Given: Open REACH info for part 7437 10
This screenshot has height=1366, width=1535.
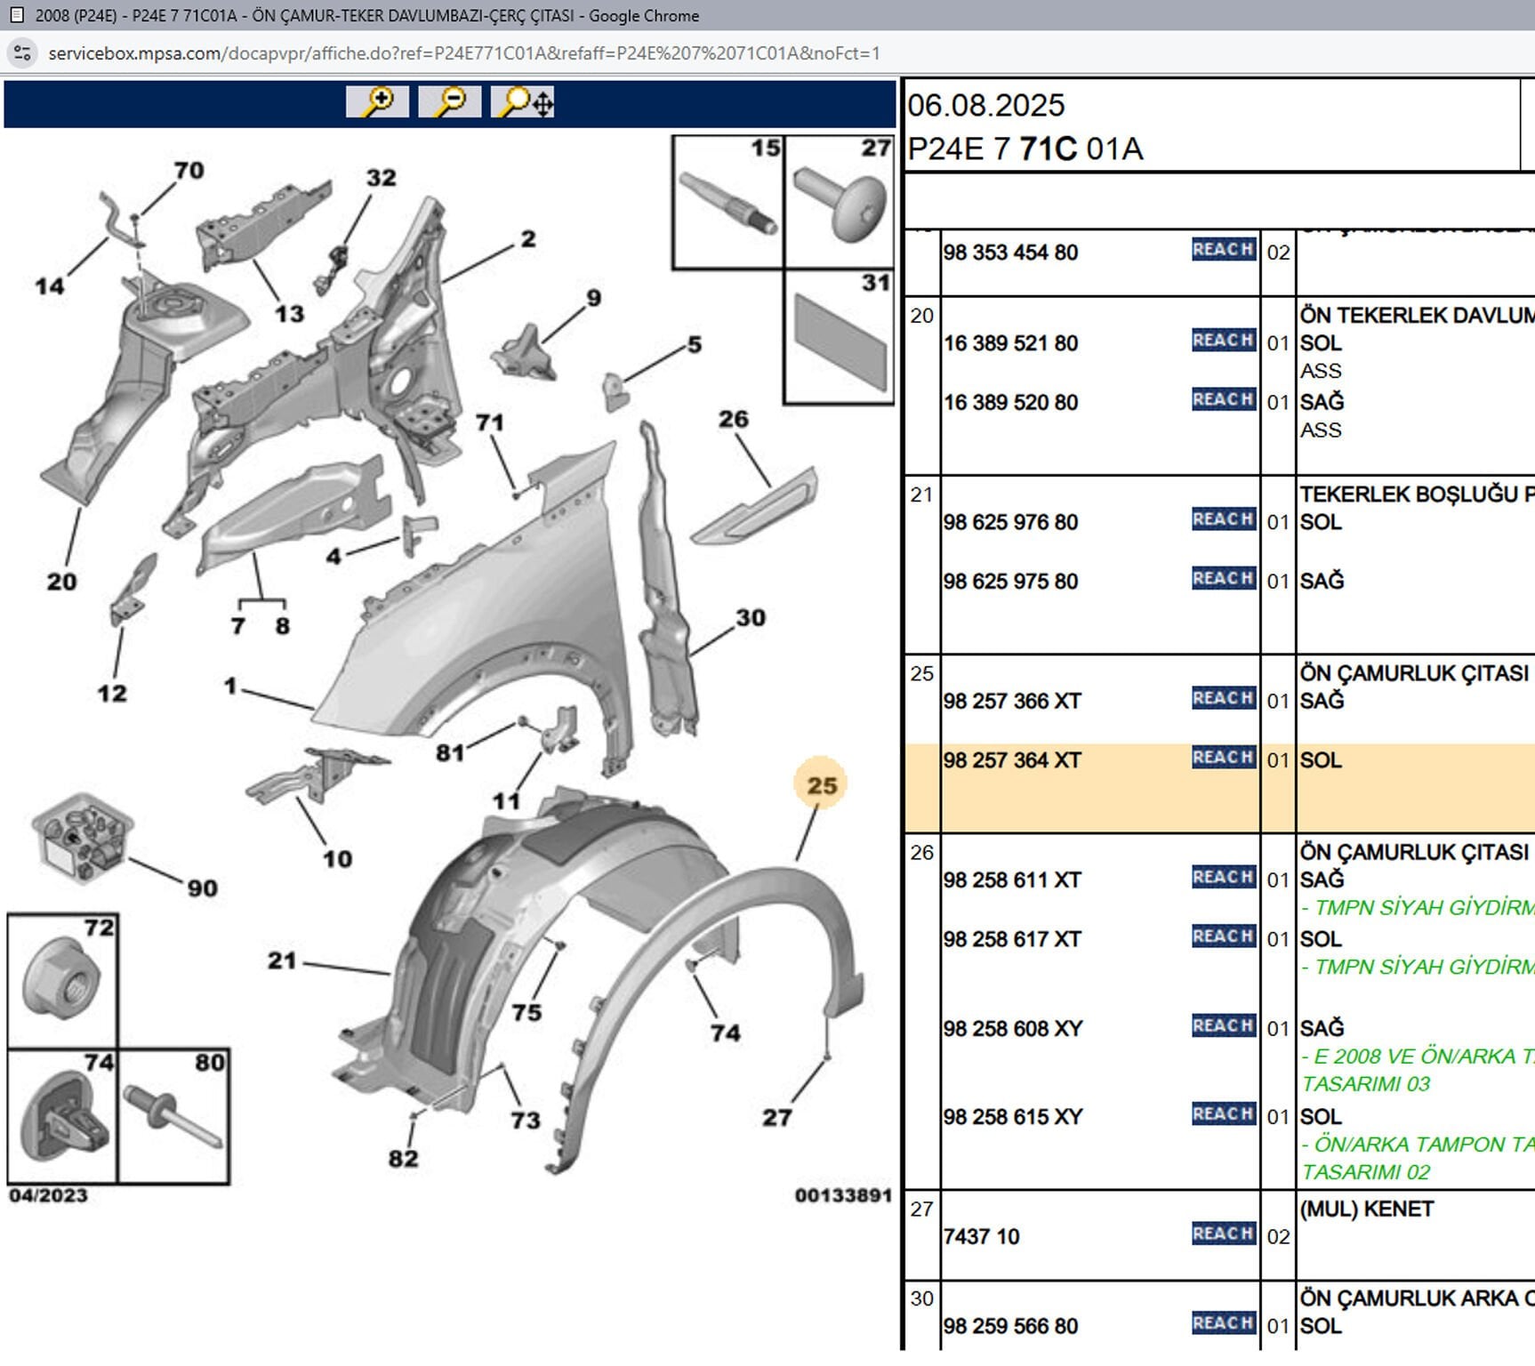Looking at the screenshot, I should click(x=1224, y=1234).
